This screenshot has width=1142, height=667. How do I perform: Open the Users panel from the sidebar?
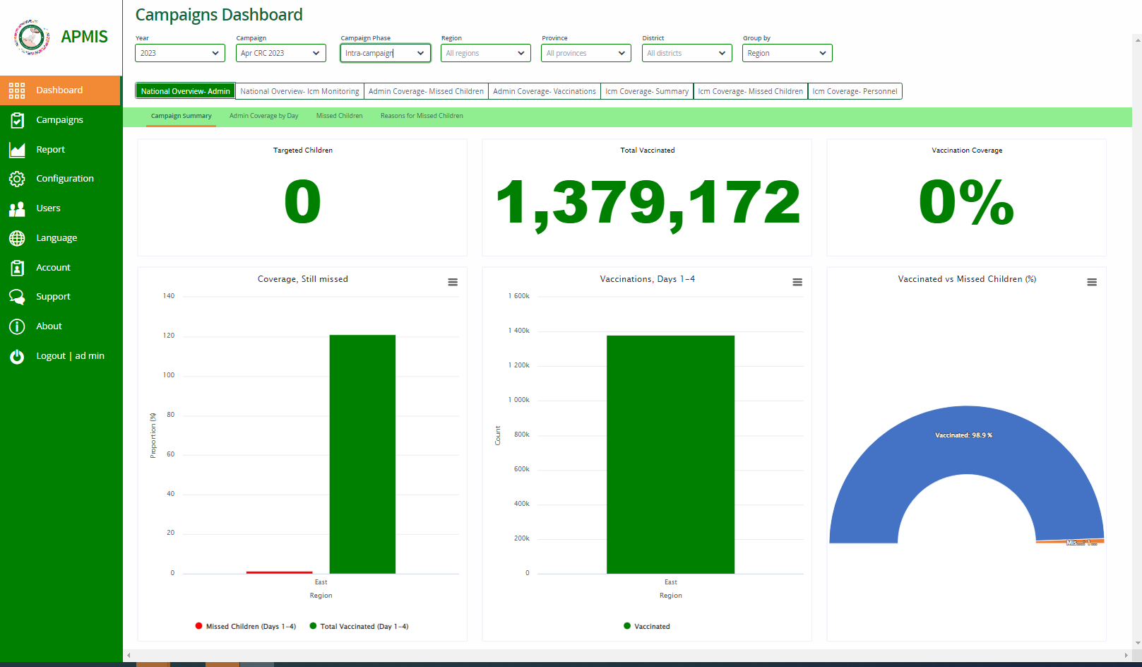pos(17,208)
